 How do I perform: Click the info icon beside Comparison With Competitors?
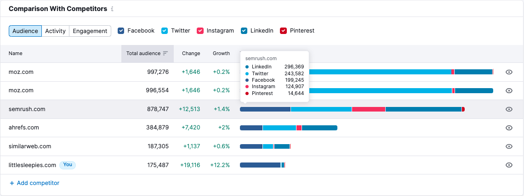pos(113,9)
